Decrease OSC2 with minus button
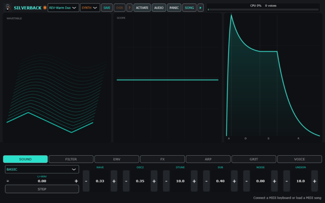The width and height of the screenshot is (325, 203). pos(126,181)
